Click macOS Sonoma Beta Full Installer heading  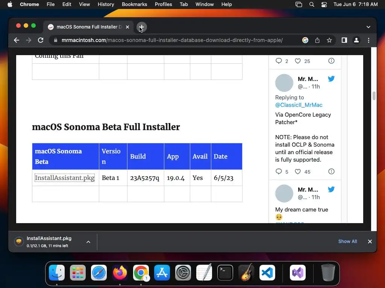(106, 127)
